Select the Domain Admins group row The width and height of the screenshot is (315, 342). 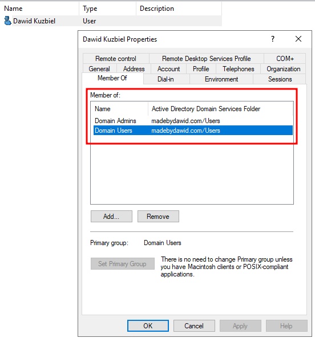tap(193, 121)
